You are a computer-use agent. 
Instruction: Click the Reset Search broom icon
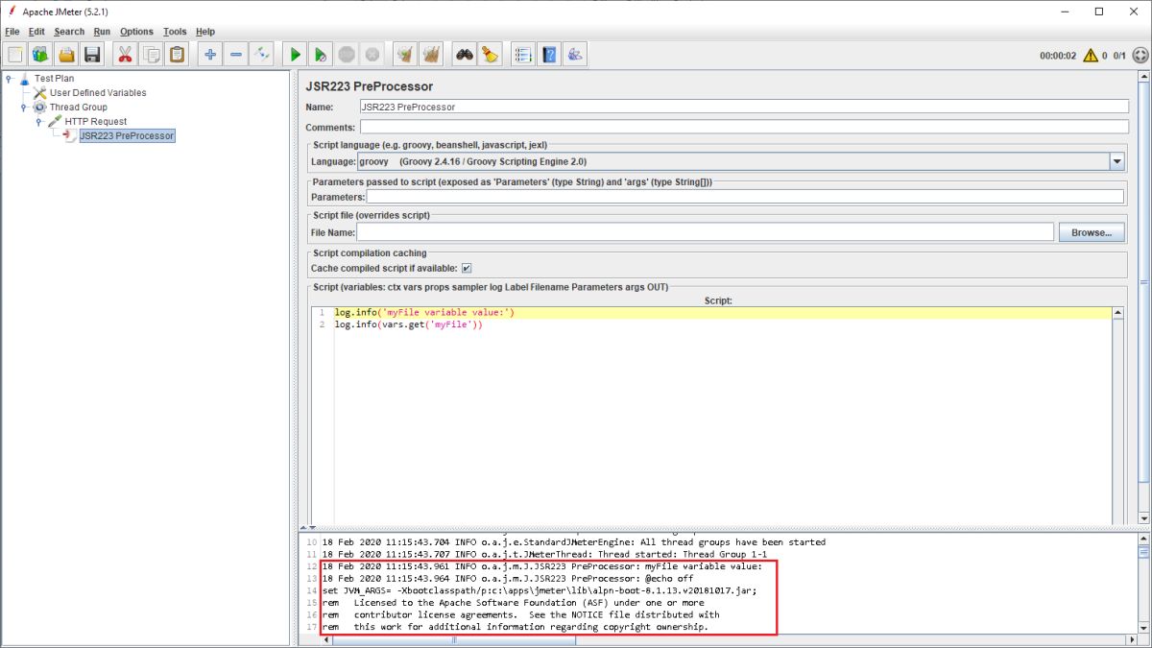click(491, 55)
